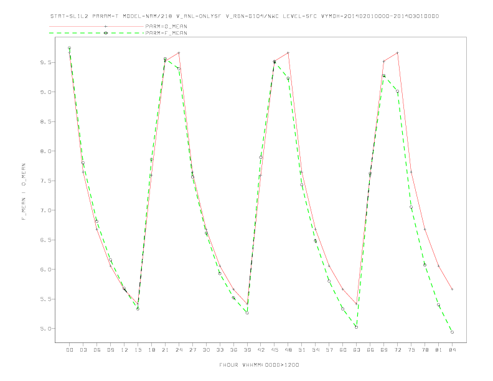The height and width of the screenshot is (381, 493).
Task: Click the 21 forecast hour tick label
Action: tap(165, 350)
